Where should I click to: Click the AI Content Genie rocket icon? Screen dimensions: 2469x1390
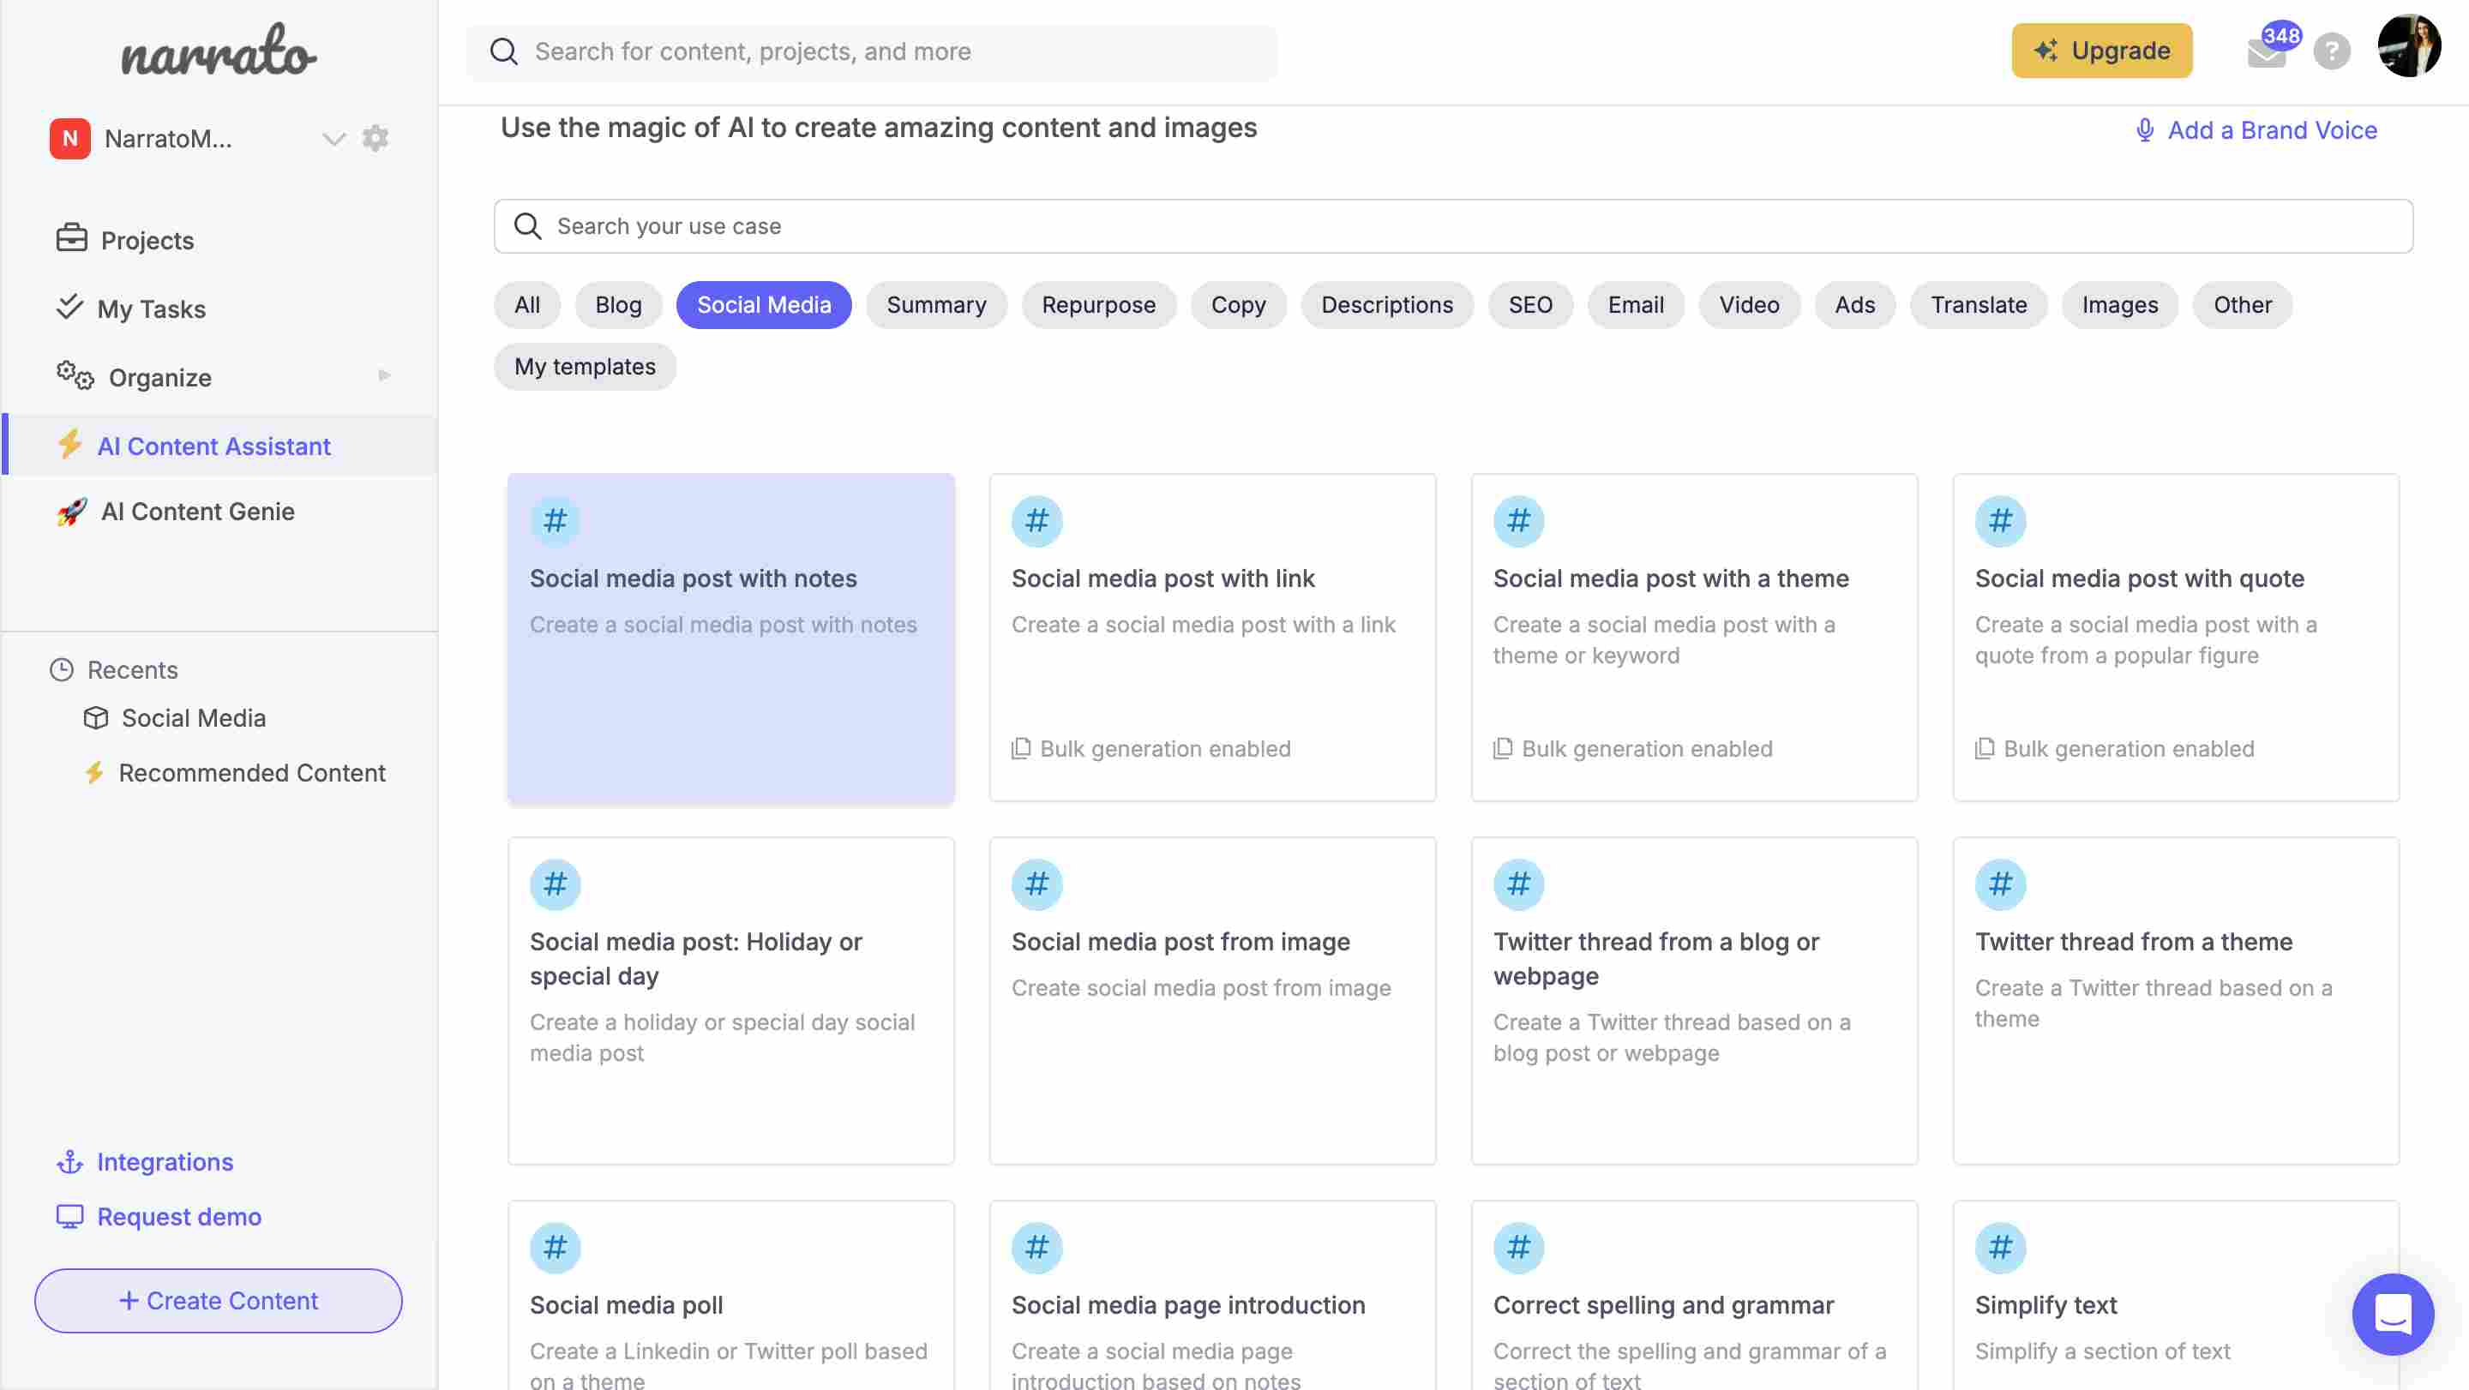click(72, 512)
